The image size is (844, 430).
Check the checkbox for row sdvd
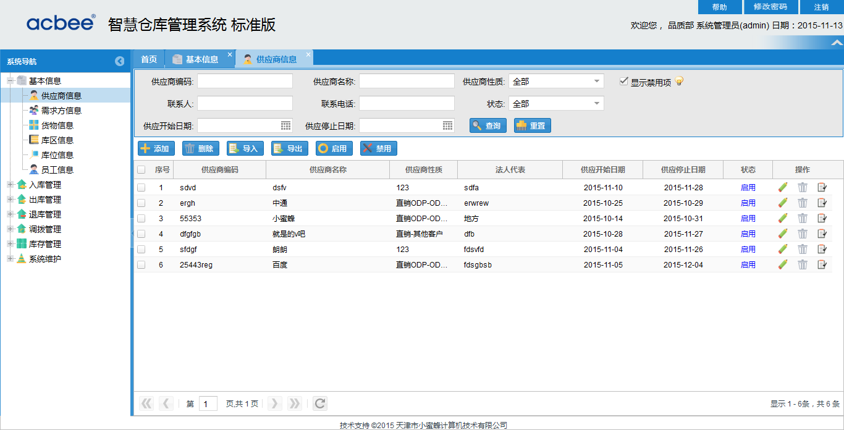point(141,187)
